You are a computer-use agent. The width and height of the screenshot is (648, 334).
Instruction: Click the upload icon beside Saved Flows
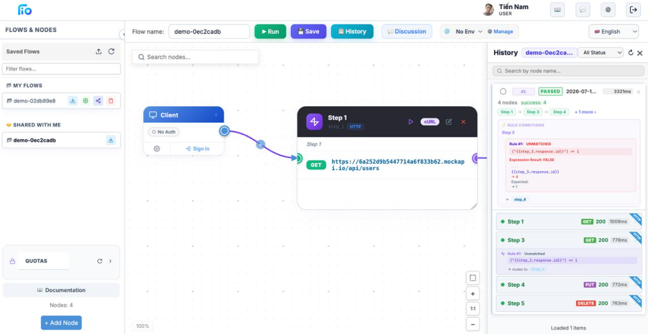(99, 52)
